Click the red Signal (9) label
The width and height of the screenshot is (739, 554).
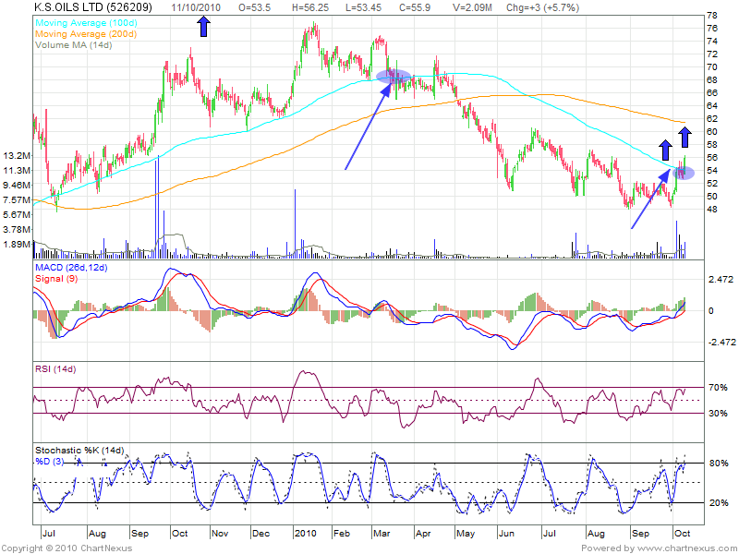point(55,280)
